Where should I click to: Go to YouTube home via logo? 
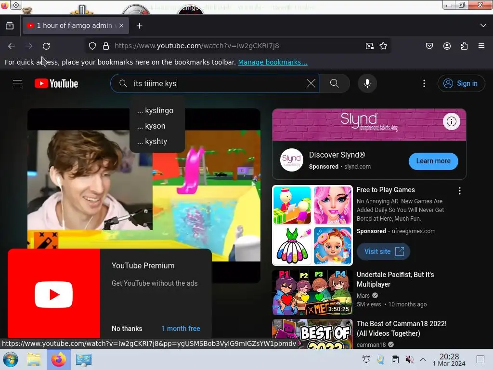(56, 83)
